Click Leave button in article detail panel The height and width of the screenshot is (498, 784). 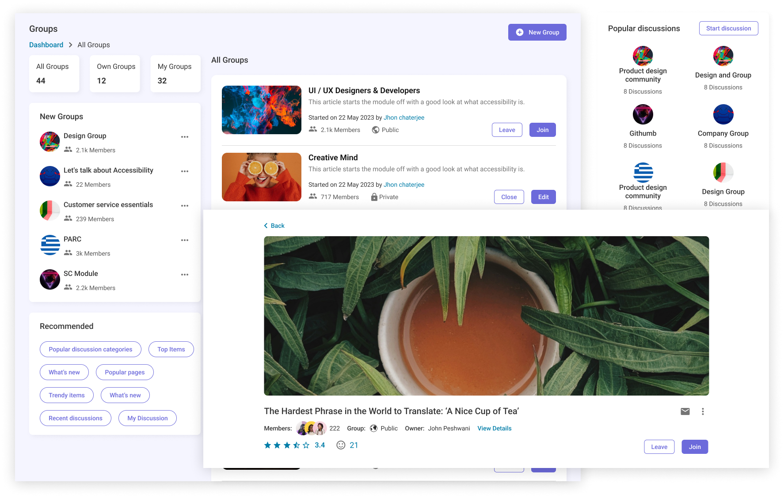[x=659, y=447]
